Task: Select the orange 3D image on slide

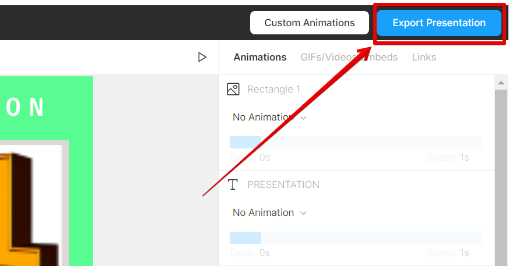Action: click(x=29, y=204)
